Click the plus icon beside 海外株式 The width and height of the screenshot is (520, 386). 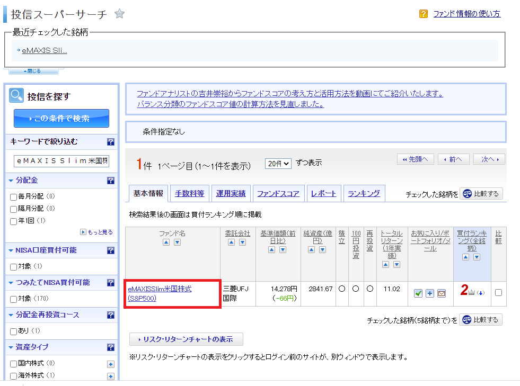[x=111, y=376]
